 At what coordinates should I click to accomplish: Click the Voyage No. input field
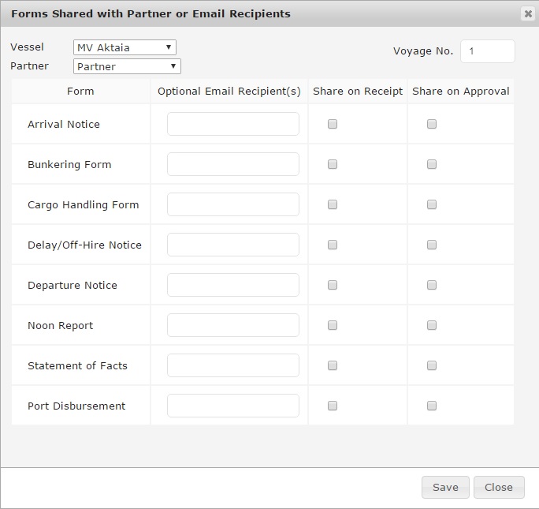point(487,51)
